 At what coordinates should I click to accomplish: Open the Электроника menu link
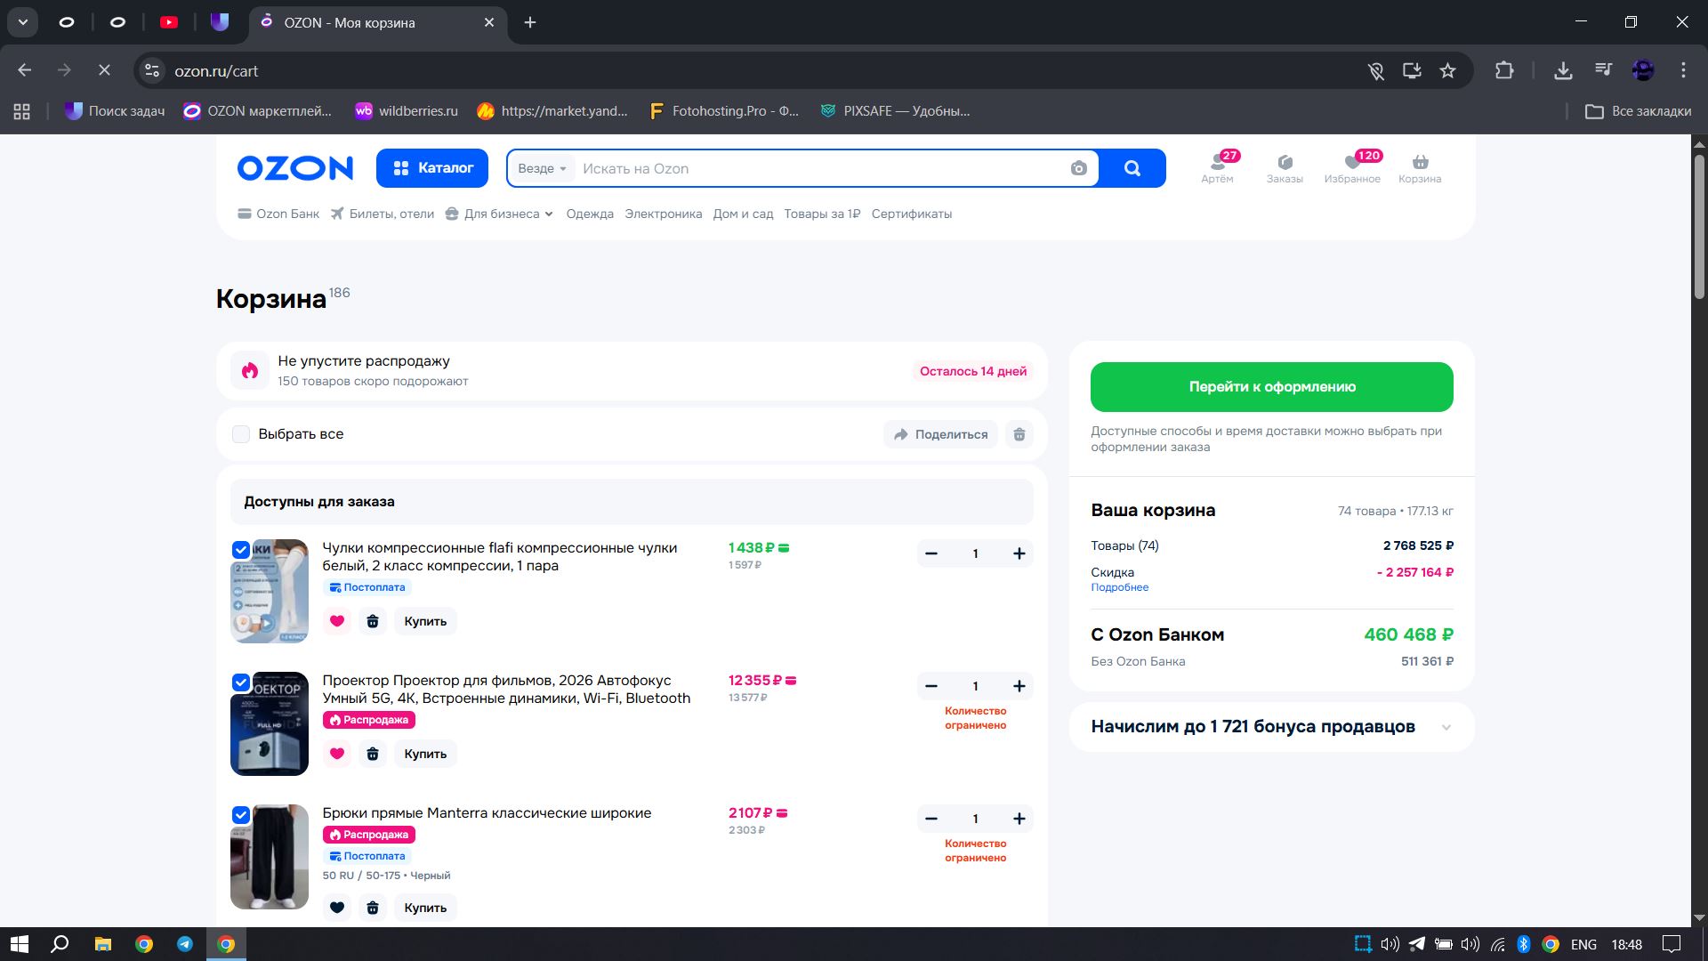click(663, 214)
